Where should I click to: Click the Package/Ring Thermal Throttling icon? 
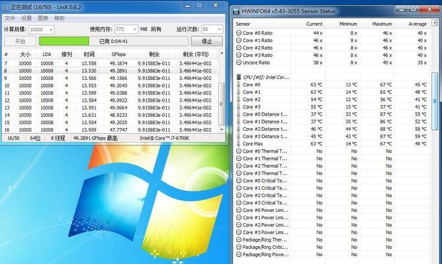pos(239,240)
